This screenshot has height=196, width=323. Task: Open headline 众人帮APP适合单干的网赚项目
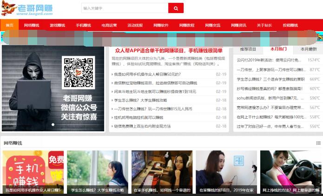coord(169,50)
